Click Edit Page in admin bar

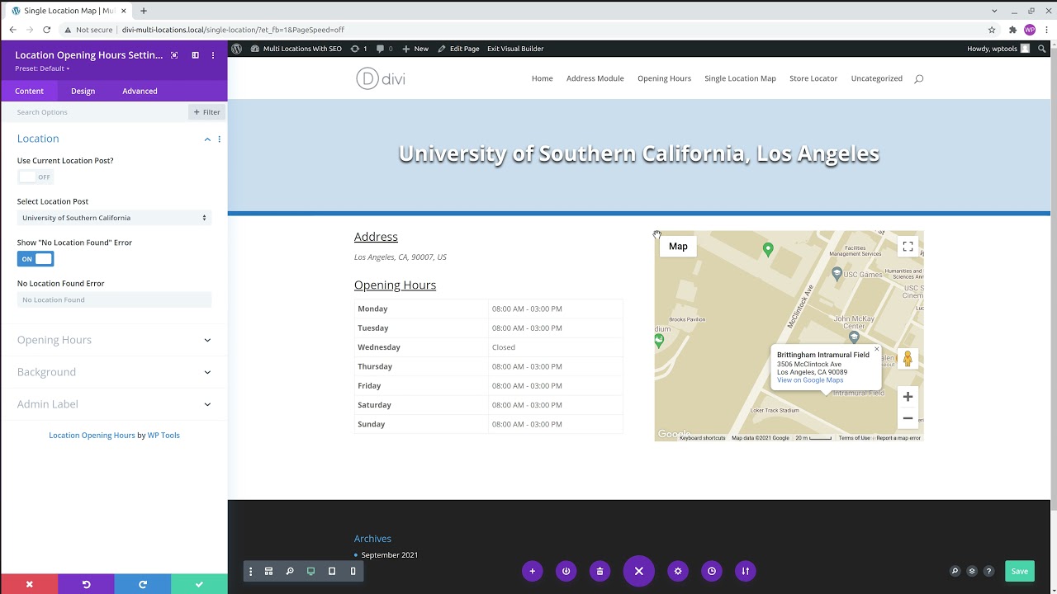(x=459, y=49)
